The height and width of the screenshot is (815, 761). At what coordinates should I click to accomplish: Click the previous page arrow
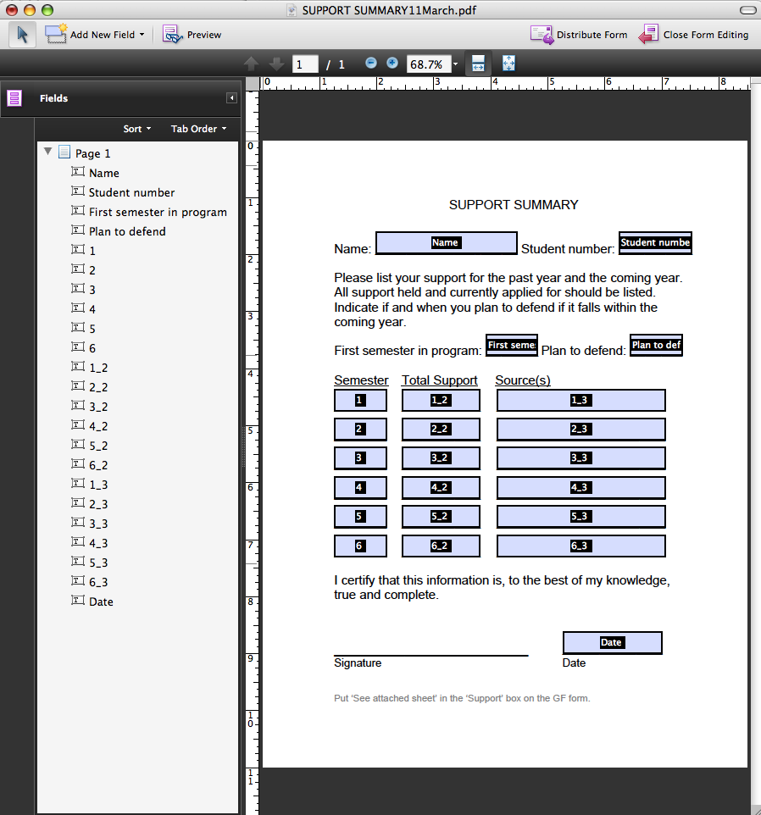pyautogui.click(x=252, y=63)
